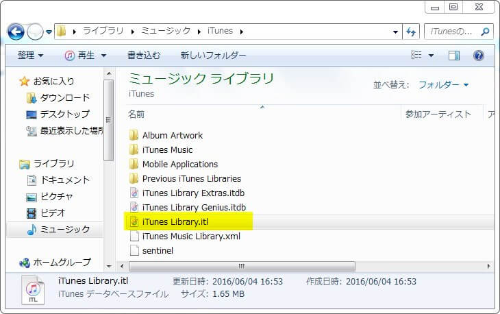Viewport: 500px width, 314px height.
Task: Select the Album Artwork folder
Action: click(x=173, y=135)
